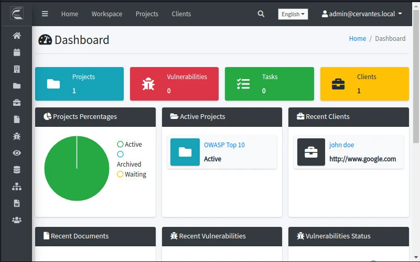Open the Workspace menu in the navbar

tap(106, 14)
